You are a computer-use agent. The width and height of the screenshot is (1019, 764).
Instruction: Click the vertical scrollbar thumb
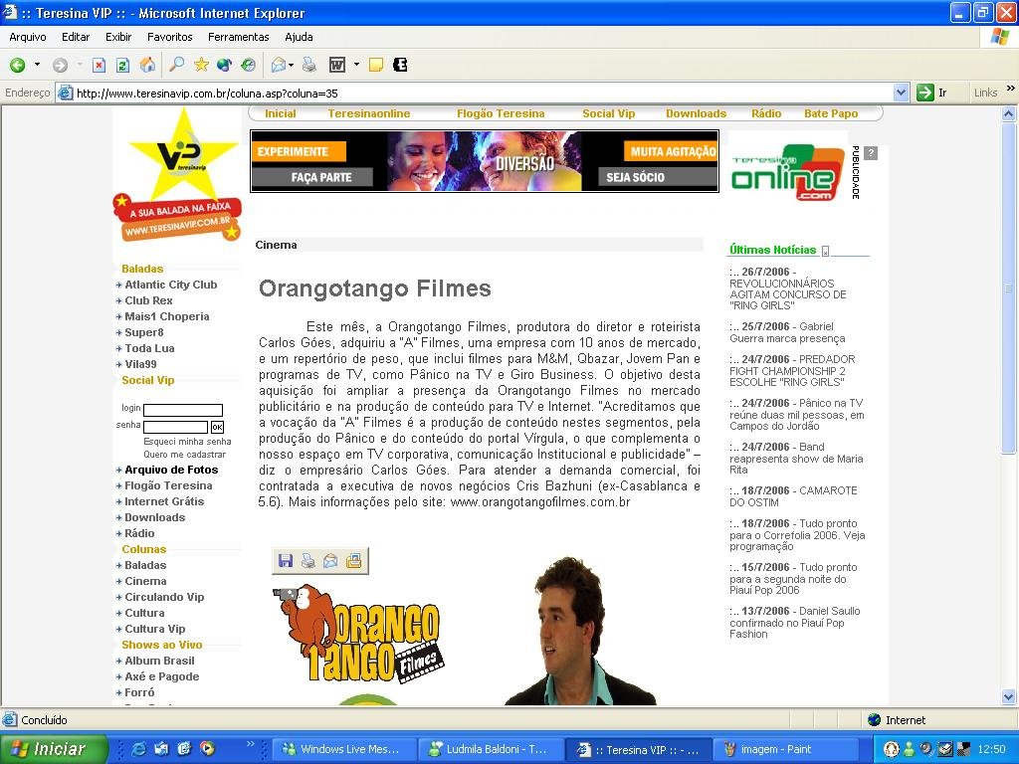pyautogui.click(x=1009, y=288)
